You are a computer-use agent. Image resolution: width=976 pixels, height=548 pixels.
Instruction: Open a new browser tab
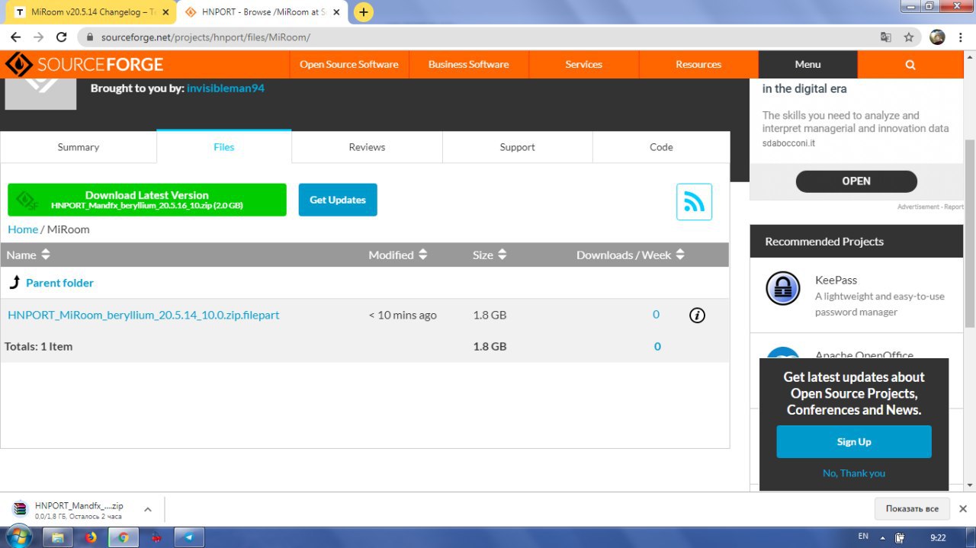click(364, 12)
